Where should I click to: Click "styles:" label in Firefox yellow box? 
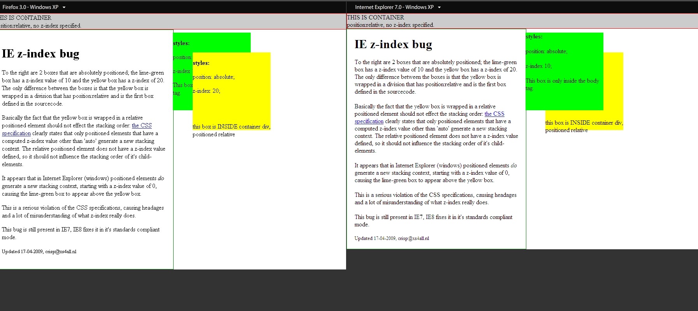(x=201, y=63)
